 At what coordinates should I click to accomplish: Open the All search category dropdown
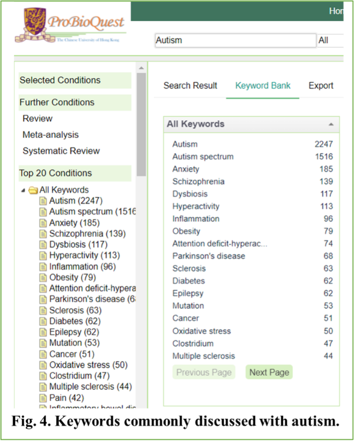point(329,40)
